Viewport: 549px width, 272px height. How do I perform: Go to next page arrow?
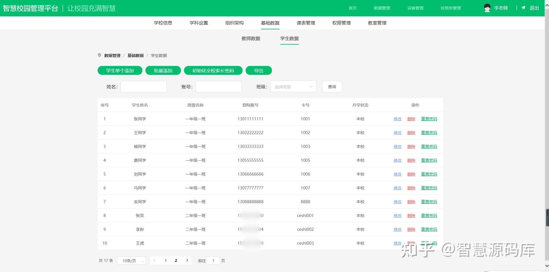pos(187,260)
